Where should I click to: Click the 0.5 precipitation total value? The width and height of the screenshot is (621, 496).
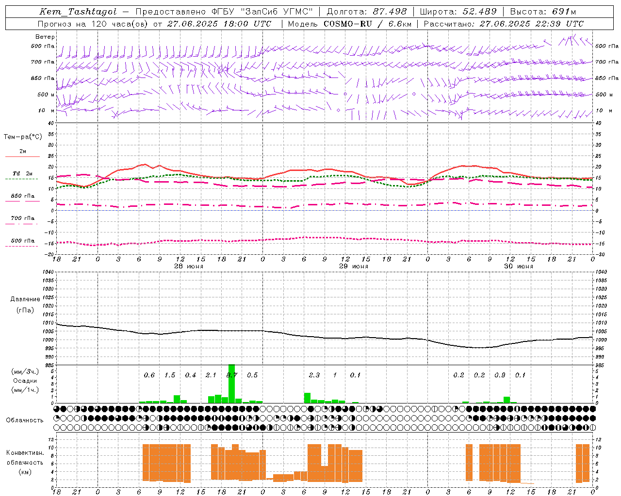coord(252,375)
